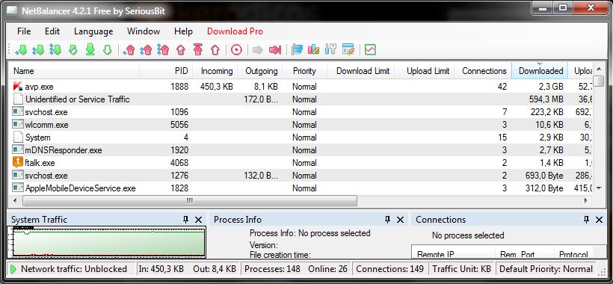
Task: Sort by the Download Limit column header
Action: pos(360,71)
